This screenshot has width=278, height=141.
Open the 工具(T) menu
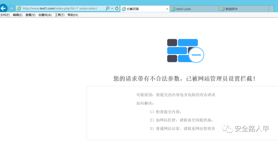click(x=59, y=15)
